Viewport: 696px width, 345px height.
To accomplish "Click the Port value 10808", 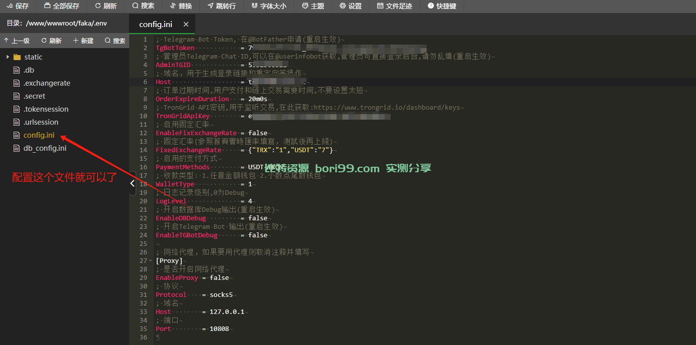I will pyautogui.click(x=219, y=329).
